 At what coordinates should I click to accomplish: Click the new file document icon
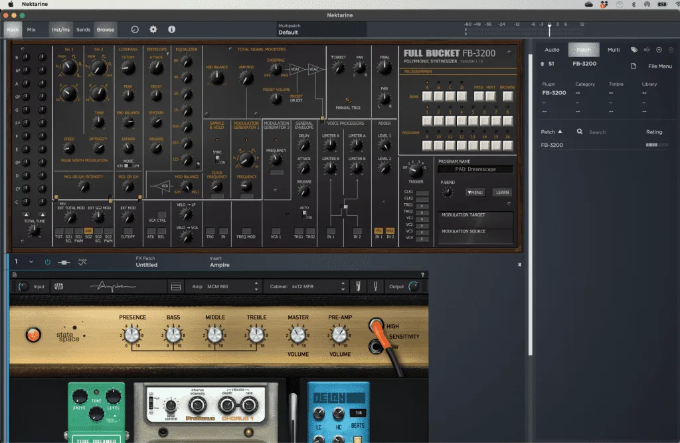(x=634, y=66)
